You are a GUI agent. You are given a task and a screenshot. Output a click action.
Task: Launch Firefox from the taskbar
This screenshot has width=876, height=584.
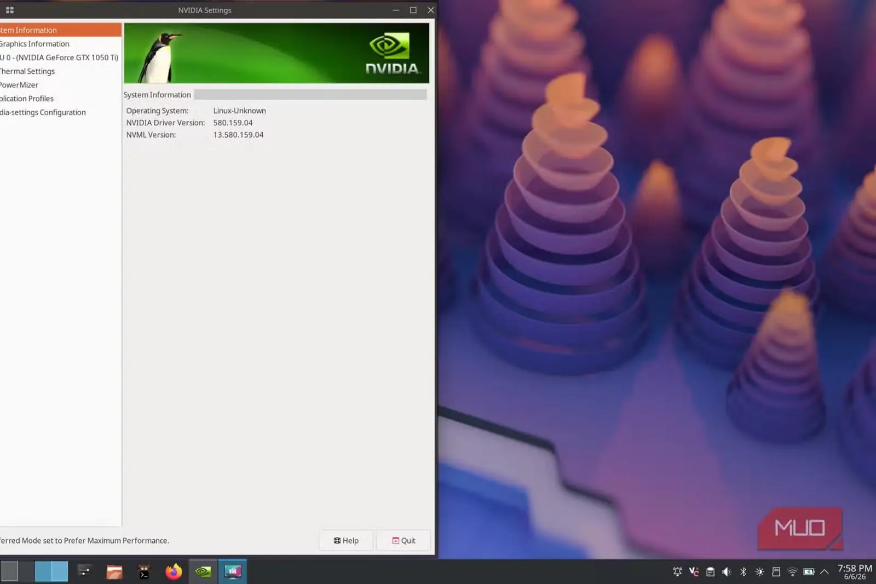174,571
